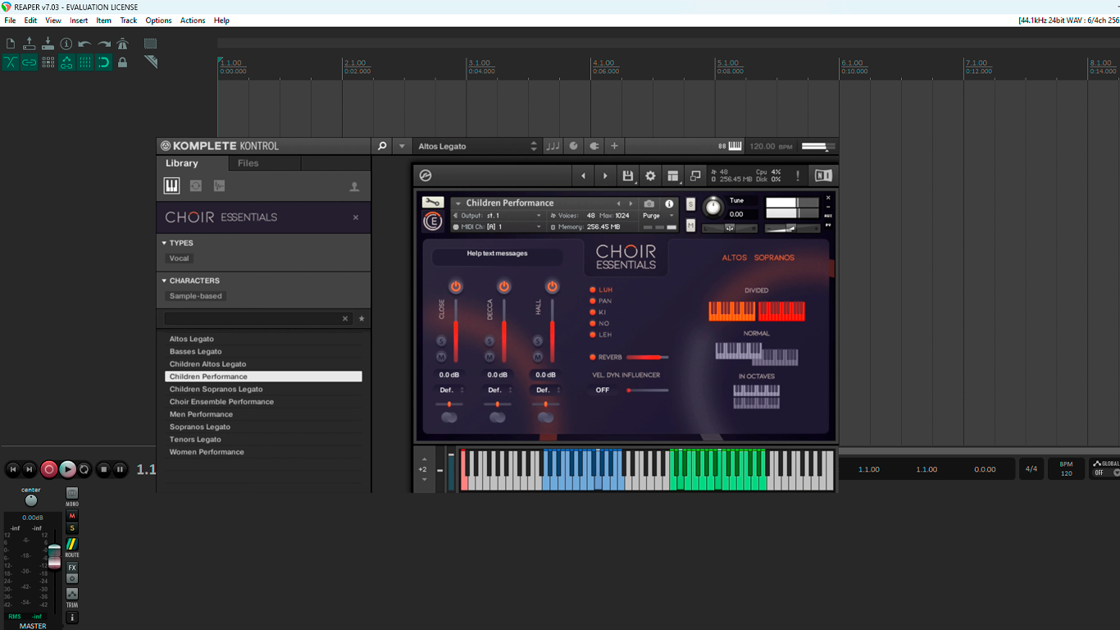
Task: Toggle the HALL mic power button
Action: (552, 286)
